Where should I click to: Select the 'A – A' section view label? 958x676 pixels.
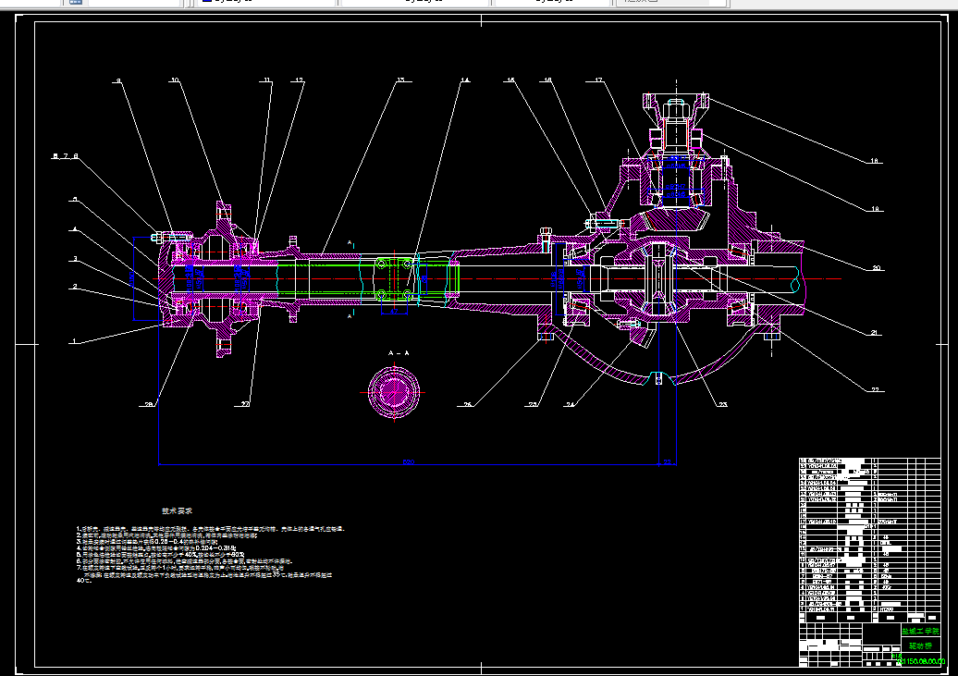point(399,353)
